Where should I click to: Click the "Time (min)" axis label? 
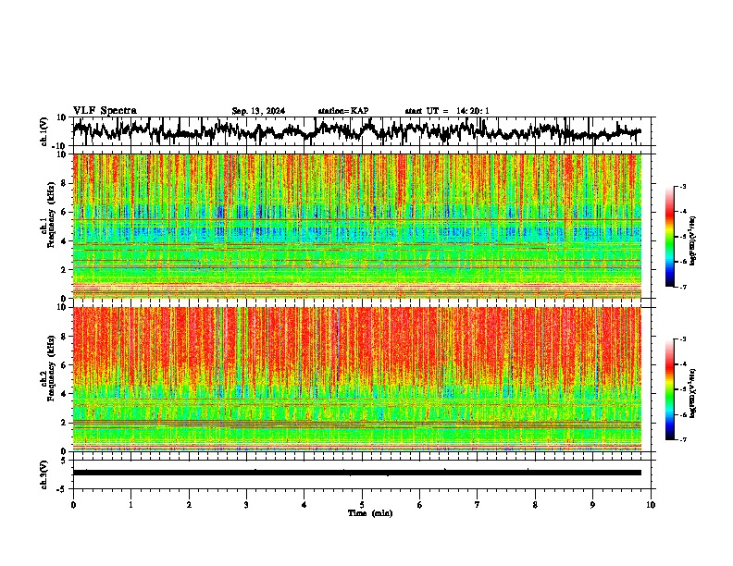[370, 513]
